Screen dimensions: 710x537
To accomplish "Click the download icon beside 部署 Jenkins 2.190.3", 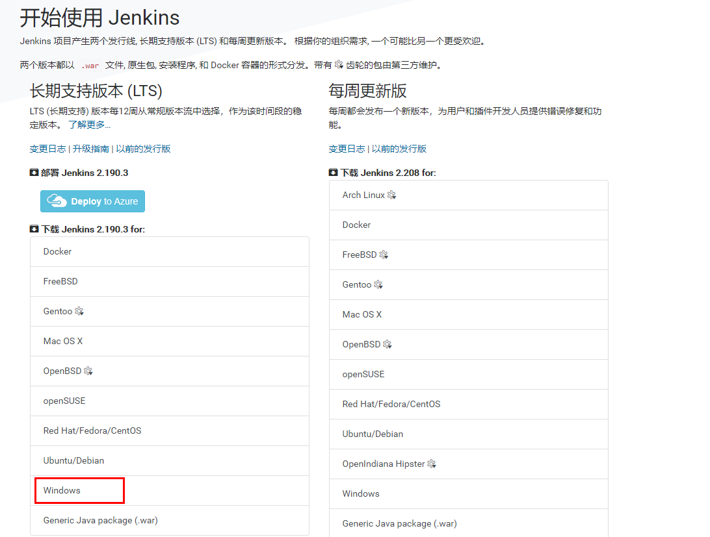I will pyautogui.click(x=34, y=172).
